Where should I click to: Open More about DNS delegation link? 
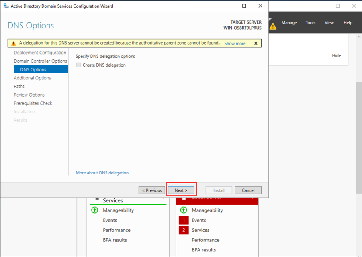click(102, 173)
